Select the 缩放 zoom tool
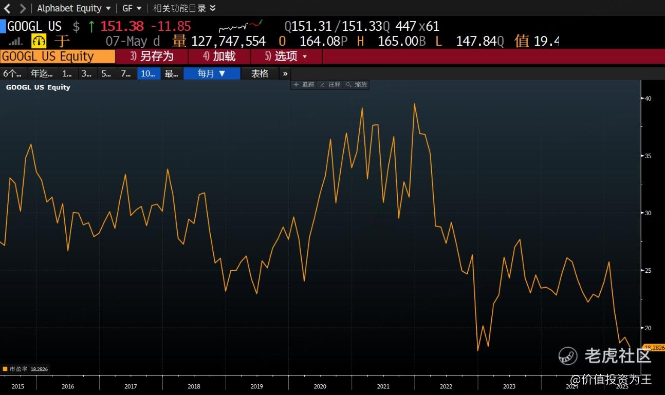Viewport: 665px width, 395px height. pos(356,84)
